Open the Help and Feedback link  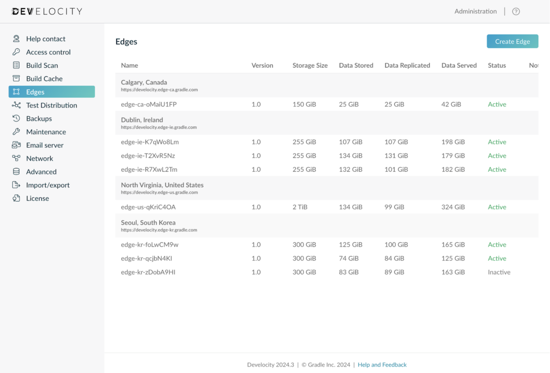382,365
